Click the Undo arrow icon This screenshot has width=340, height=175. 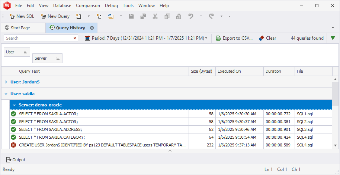click(190, 16)
